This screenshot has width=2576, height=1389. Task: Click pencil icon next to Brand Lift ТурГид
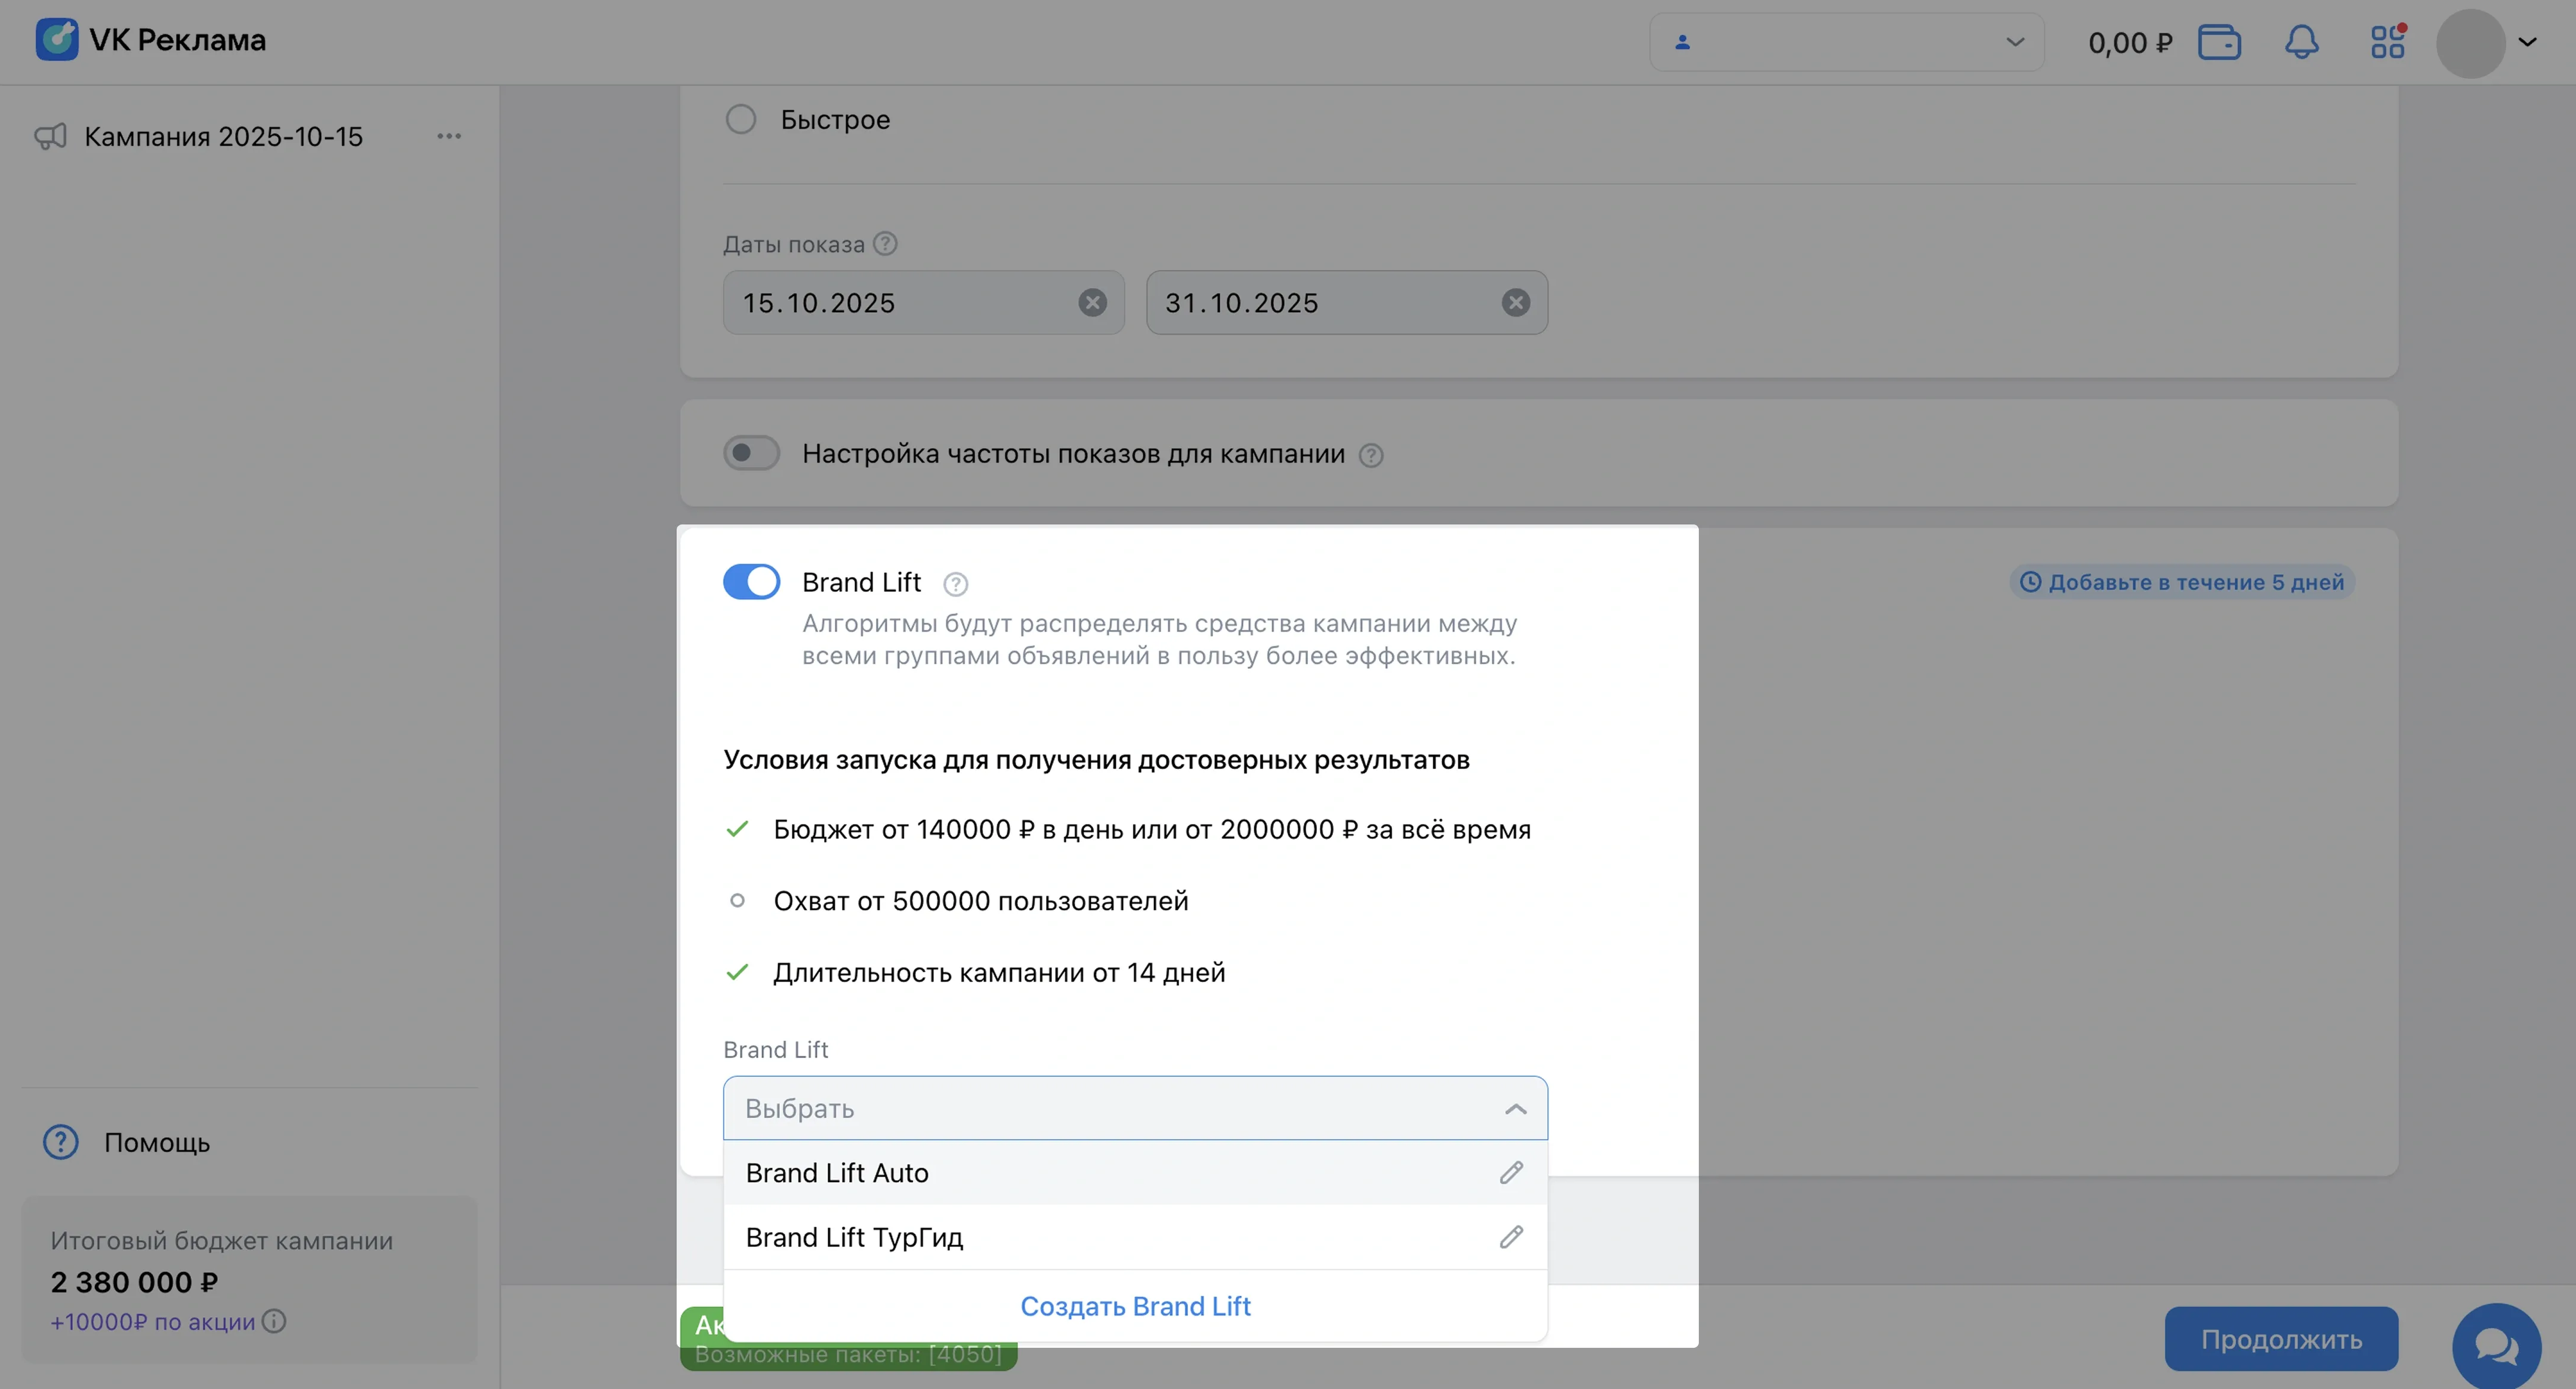click(x=1510, y=1237)
